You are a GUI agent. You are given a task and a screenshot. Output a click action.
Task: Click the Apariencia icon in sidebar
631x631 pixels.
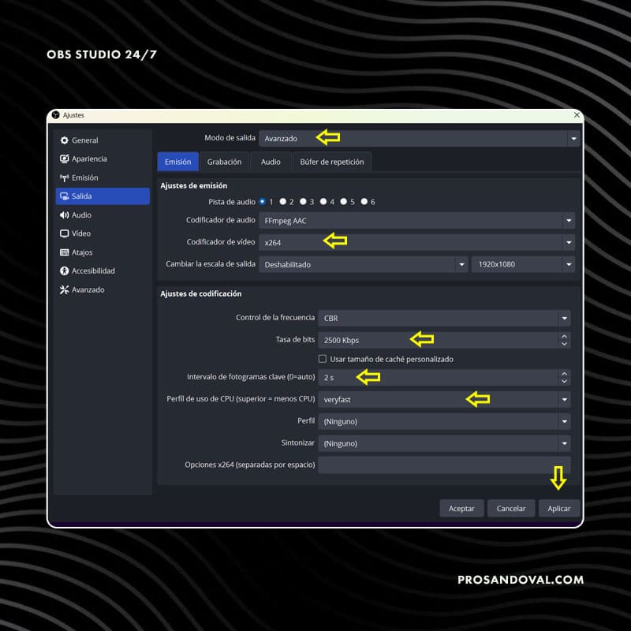pyautogui.click(x=64, y=159)
